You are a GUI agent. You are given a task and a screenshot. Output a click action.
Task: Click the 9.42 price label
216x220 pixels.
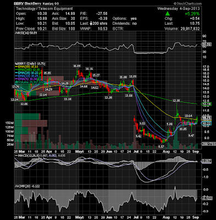pos(139,136)
